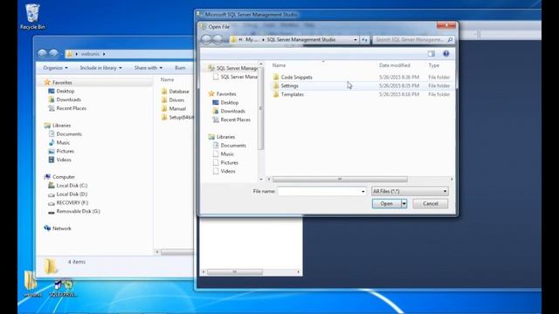Click the refresh button beside the dialog address bar
Image resolution: width=559 pixels, height=314 pixels.
pos(364,40)
